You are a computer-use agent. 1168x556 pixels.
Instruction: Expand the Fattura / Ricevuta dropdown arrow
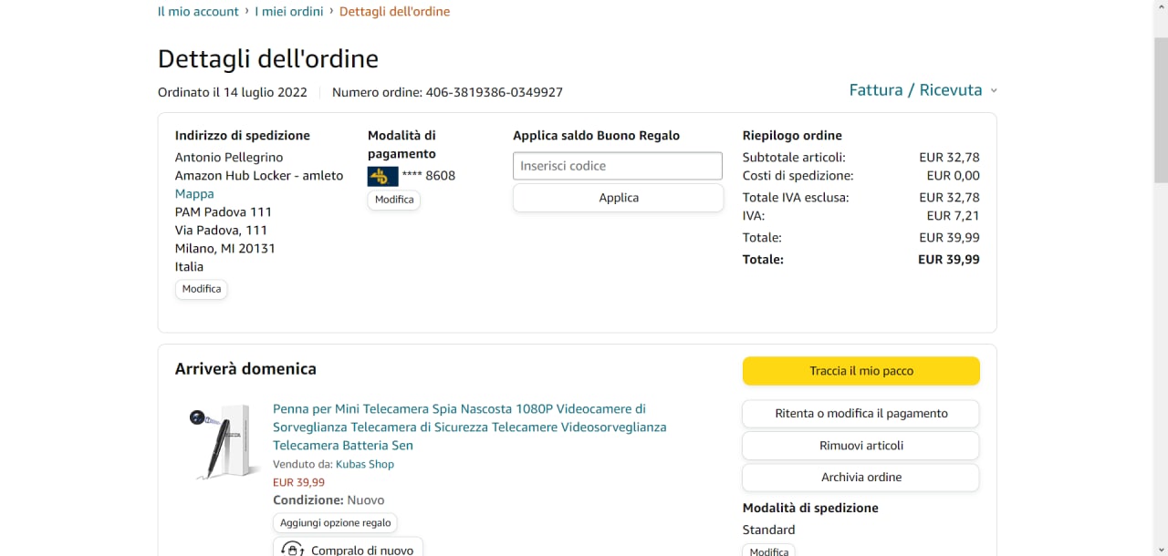point(994,90)
